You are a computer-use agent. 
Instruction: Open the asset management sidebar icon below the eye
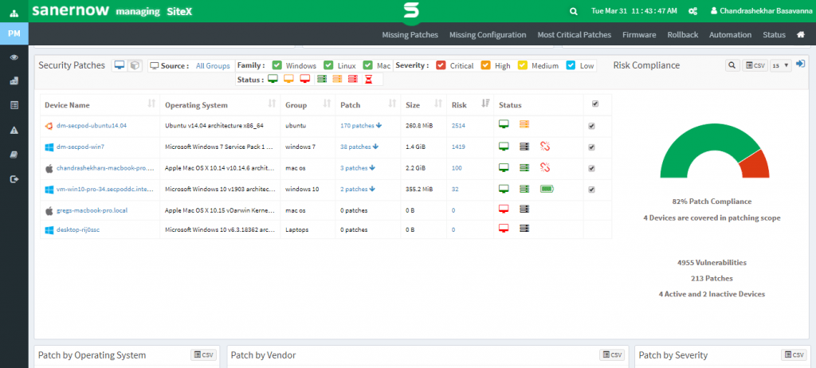tap(14, 81)
